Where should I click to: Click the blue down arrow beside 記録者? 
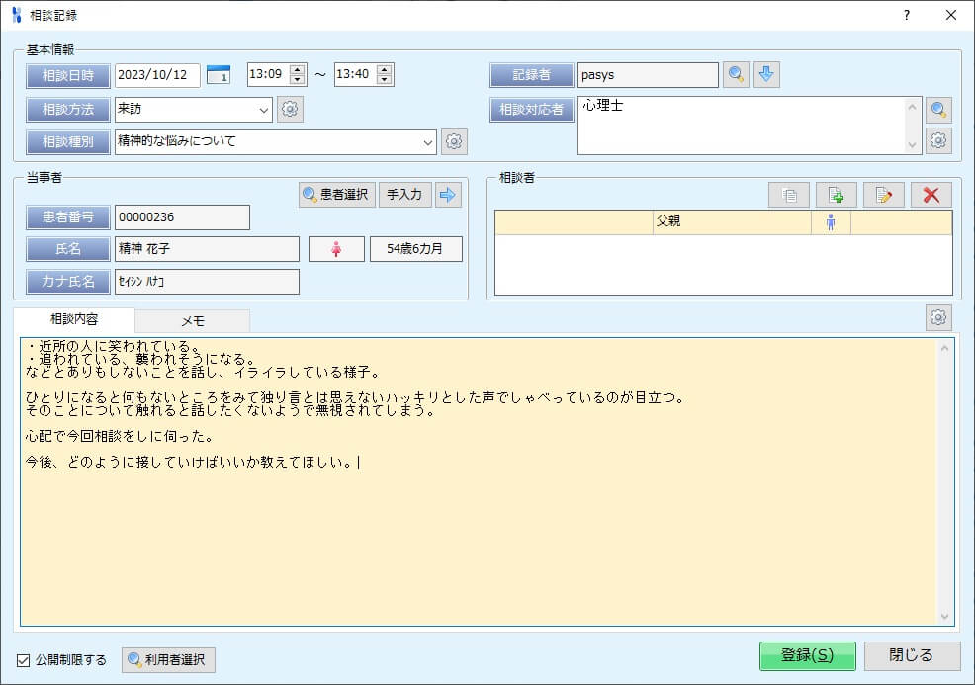[766, 74]
